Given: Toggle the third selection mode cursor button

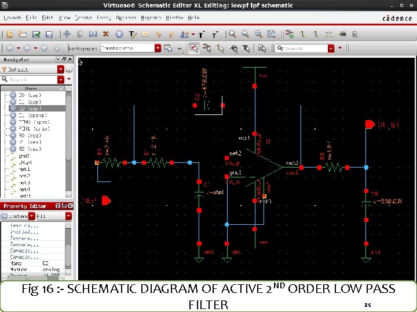Looking at the screenshot, I should [x=220, y=49].
